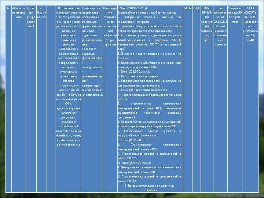Screen dimensions: 264x198
Task: Select the description starting "Формирование многофункционального"
Action: point(69,76)
